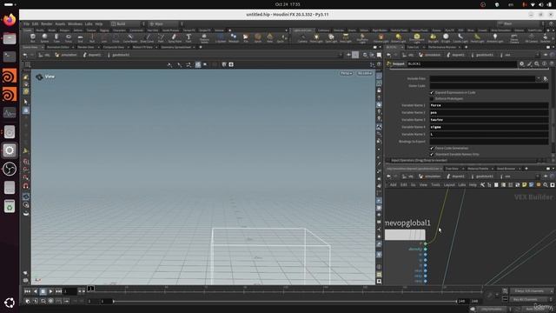Click the magnifier icon in parameter header
The height and width of the screenshot is (313, 556).
tap(537, 63)
